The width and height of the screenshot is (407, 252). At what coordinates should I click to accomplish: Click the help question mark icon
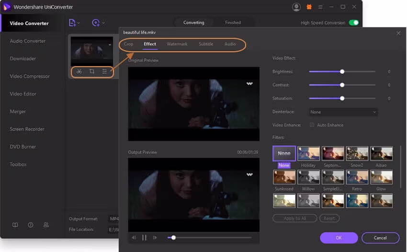[31, 225]
